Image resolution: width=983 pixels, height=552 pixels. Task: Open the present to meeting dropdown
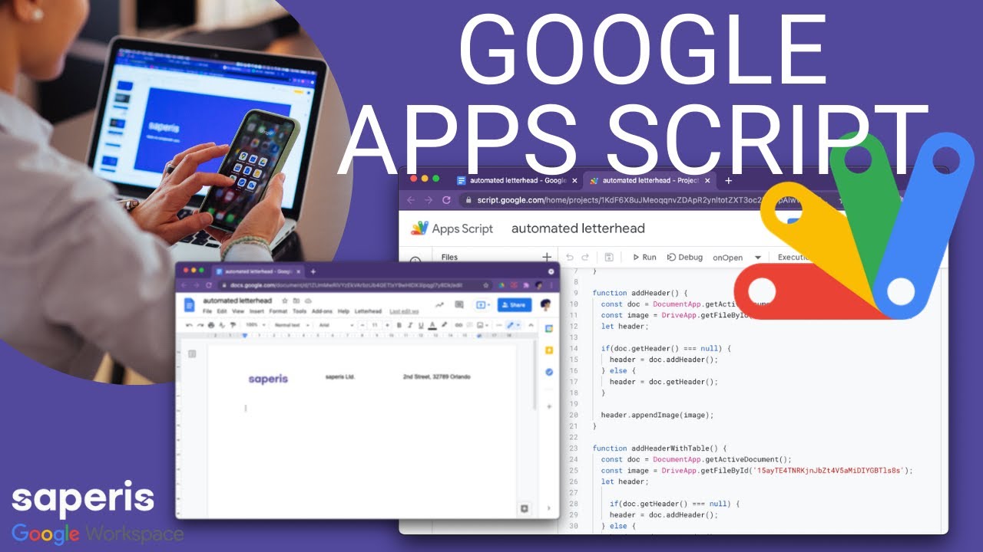tap(483, 305)
